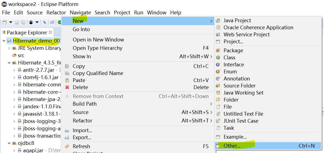Expand the dom4j-1.6.1.jar node

(x=14, y=77)
